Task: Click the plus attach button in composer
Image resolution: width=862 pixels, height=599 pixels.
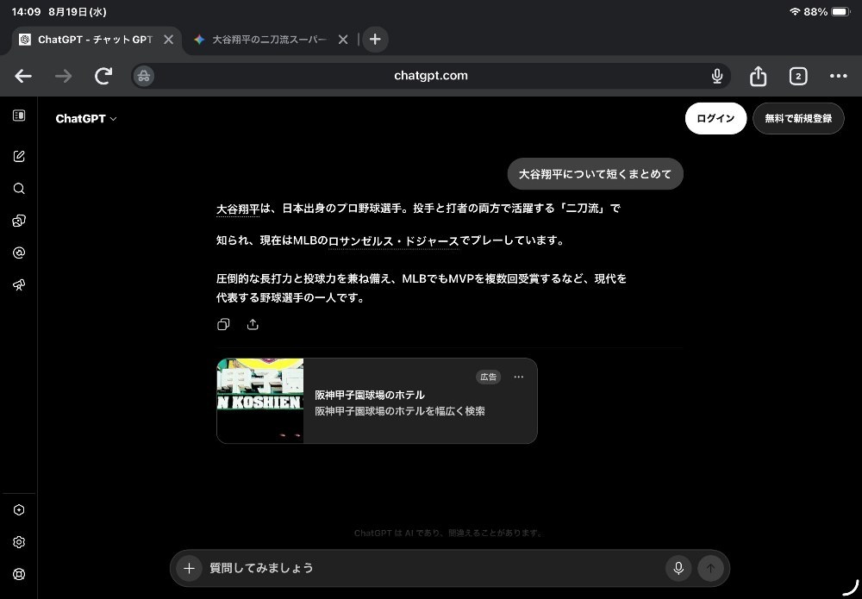Action: (x=189, y=568)
